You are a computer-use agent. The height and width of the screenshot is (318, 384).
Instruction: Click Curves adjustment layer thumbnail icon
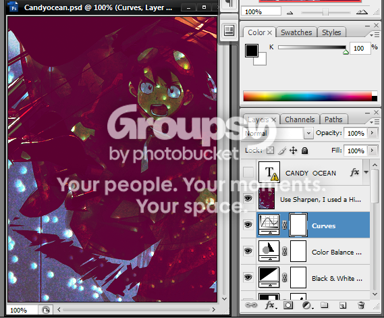coord(269,225)
